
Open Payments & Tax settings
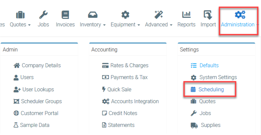[x=129, y=77]
